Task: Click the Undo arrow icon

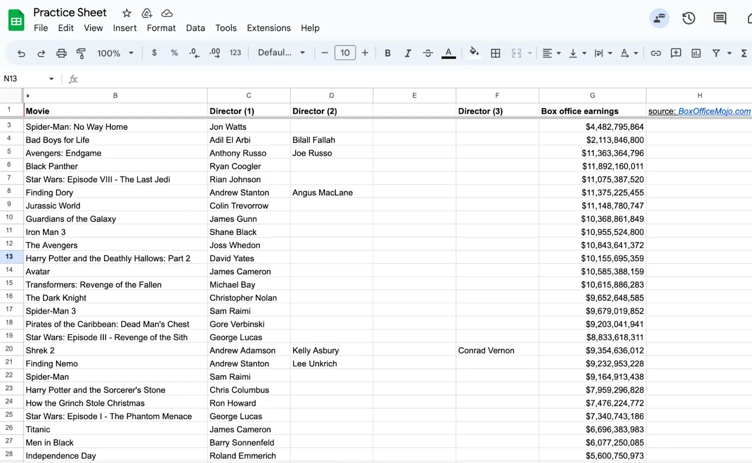Action: (x=21, y=53)
